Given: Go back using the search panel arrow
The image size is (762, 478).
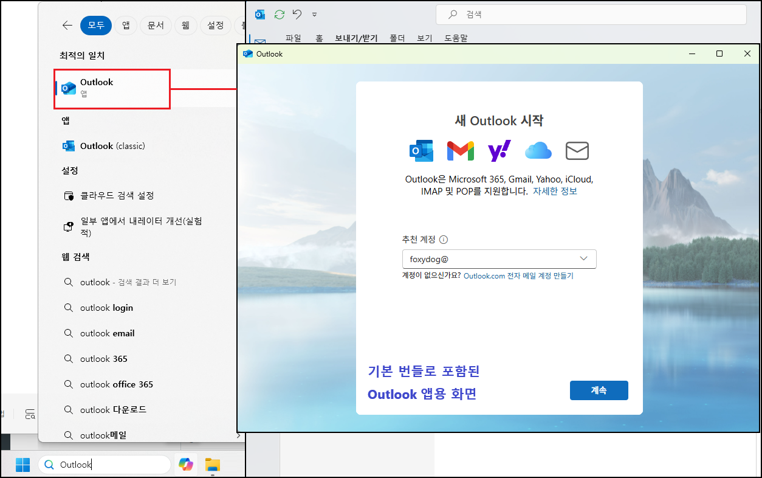Looking at the screenshot, I should click(67, 26).
